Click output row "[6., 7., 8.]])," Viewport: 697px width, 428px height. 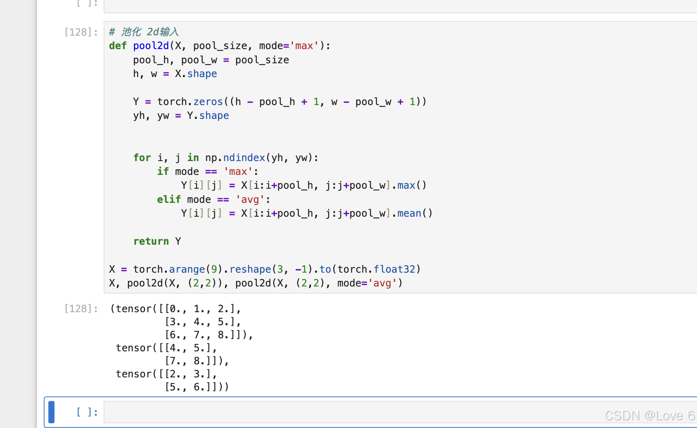tap(209, 335)
